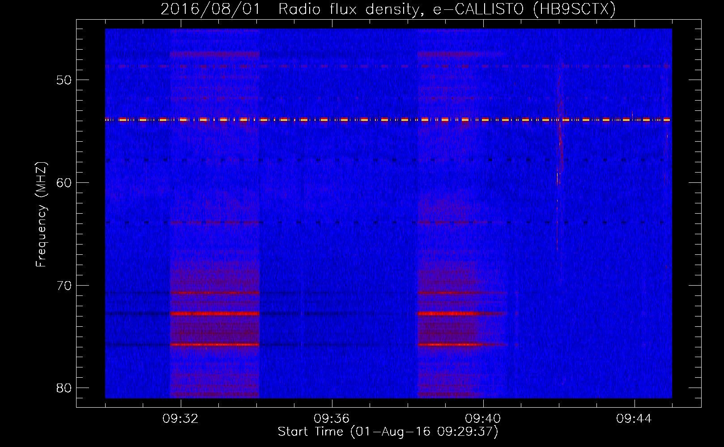This screenshot has height=447, width=724.
Task: Click the 'Start Time (01-Aug-16 09:29:37)' label
Action: click(x=388, y=432)
